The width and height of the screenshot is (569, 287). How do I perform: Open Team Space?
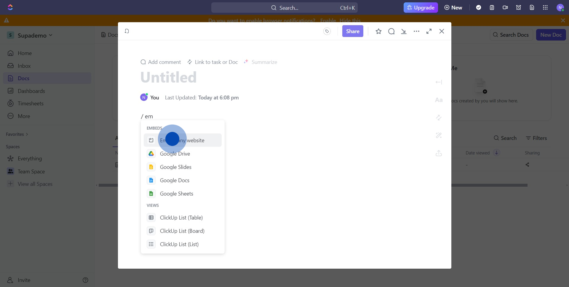pos(47,171)
